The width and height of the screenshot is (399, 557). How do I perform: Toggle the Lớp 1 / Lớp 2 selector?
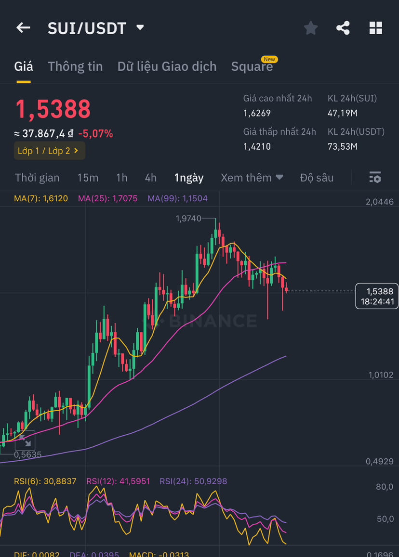coord(50,151)
